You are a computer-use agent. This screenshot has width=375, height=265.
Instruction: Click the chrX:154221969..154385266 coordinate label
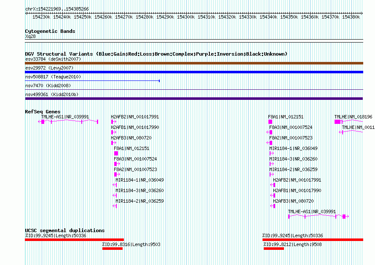pyautogui.click(x=57, y=9)
